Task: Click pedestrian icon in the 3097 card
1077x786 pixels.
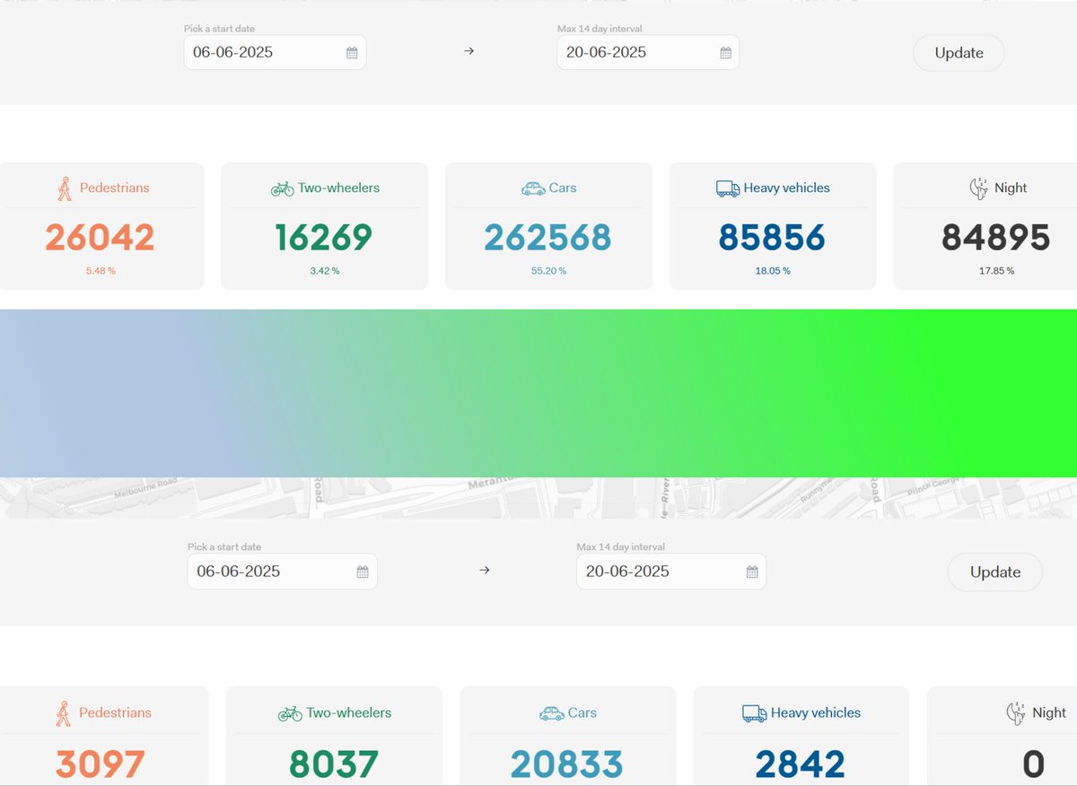Action: [x=64, y=713]
